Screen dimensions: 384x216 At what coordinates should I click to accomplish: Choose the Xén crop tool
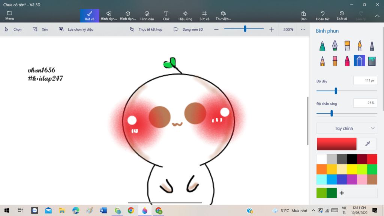click(x=40, y=29)
